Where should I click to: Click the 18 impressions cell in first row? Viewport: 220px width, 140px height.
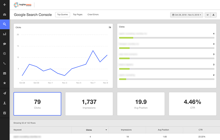pyautogui.click(x=127, y=137)
